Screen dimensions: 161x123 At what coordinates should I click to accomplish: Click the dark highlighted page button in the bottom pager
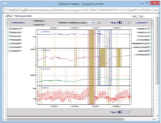click(120, 112)
